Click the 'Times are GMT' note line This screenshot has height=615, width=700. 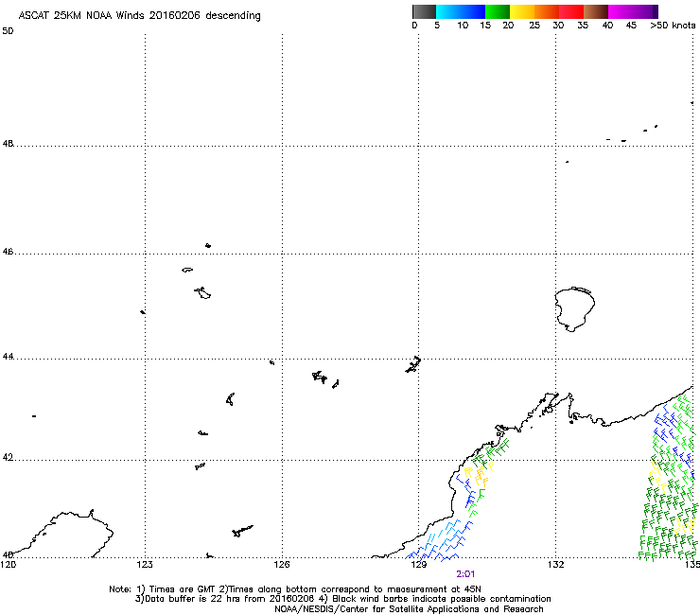pos(295,589)
